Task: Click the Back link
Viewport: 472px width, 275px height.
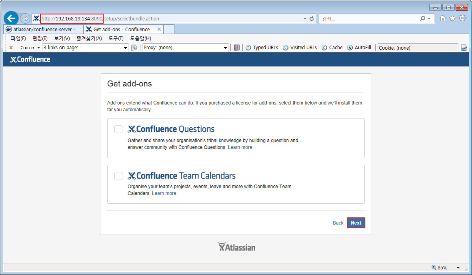Action: click(x=338, y=223)
